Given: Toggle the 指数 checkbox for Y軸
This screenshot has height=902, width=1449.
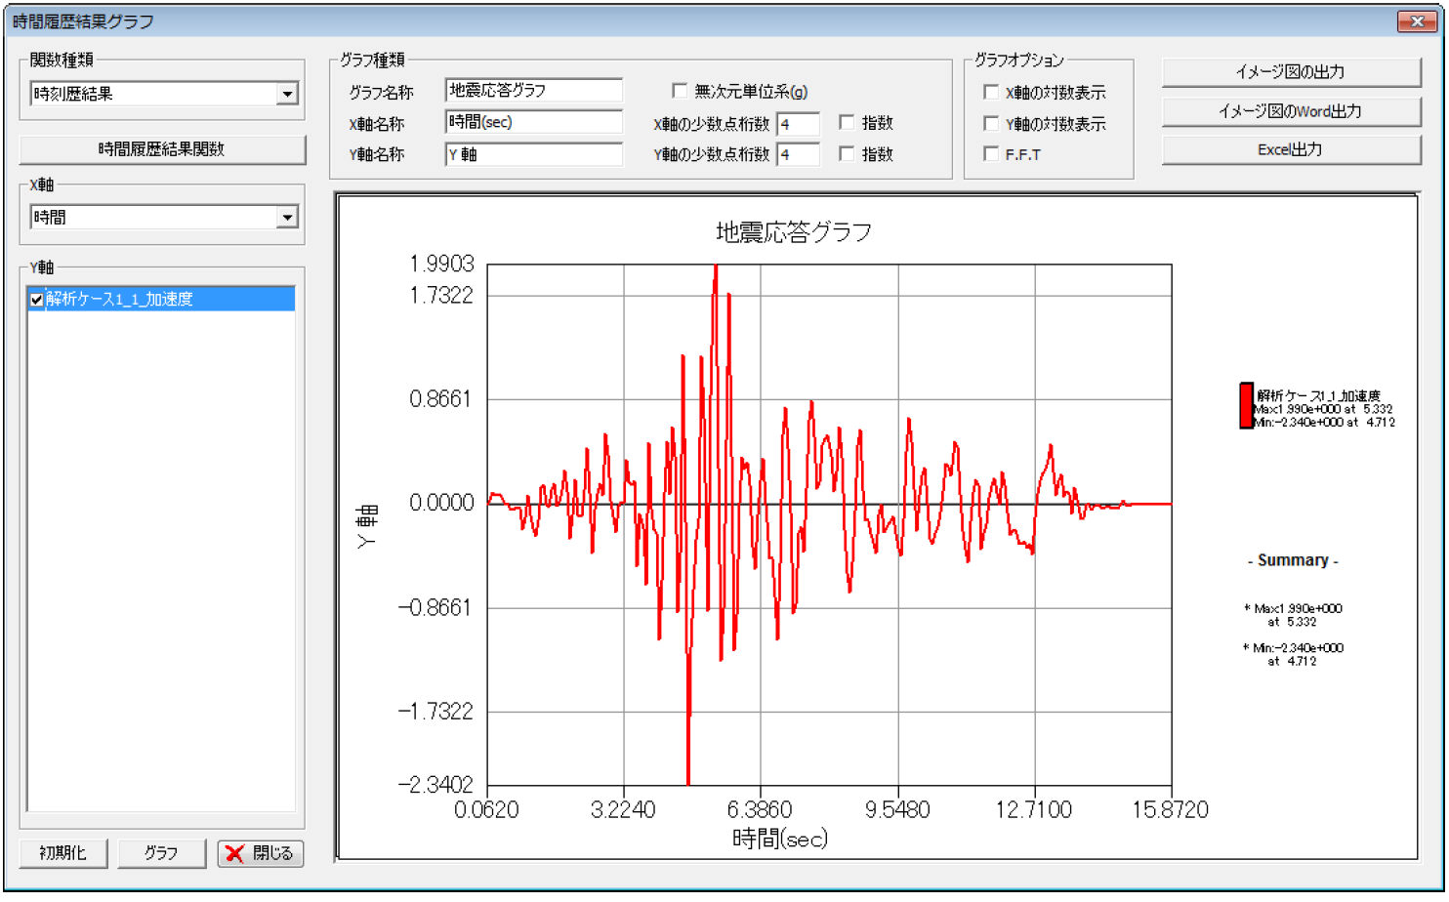Looking at the screenshot, I should [x=847, y=154].
